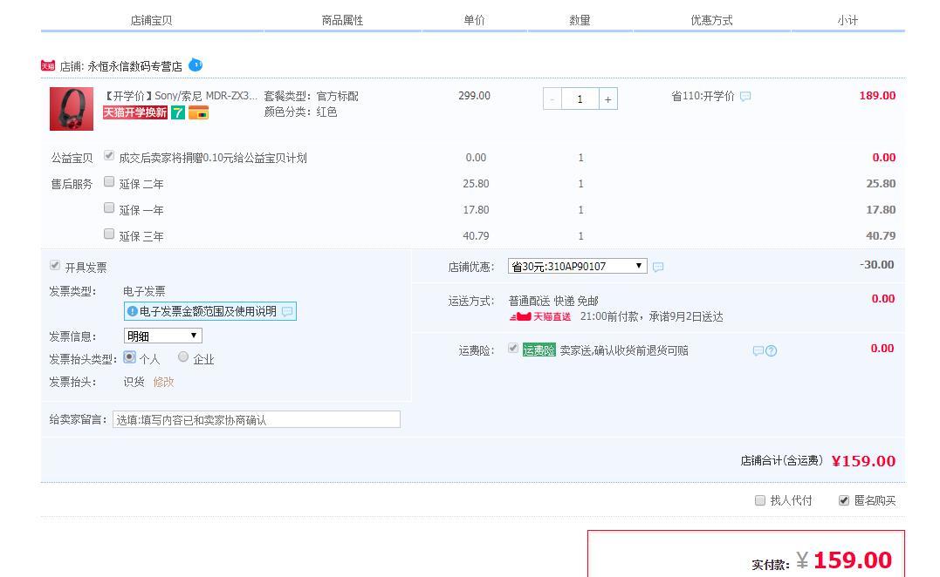Image resolution: width=940 pixels, height=577 pixels.
Task: Uncheck the 匿名购买 anonymous purchase option
Action: (x=843, y=500)
